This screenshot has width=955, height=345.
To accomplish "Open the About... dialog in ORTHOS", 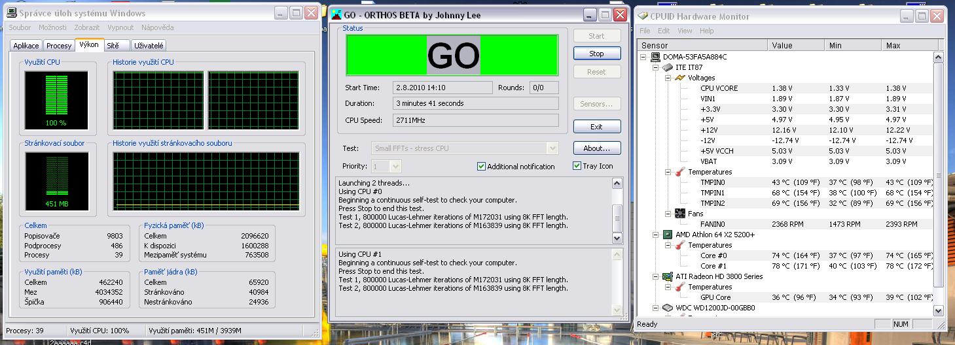I will 596,148.
